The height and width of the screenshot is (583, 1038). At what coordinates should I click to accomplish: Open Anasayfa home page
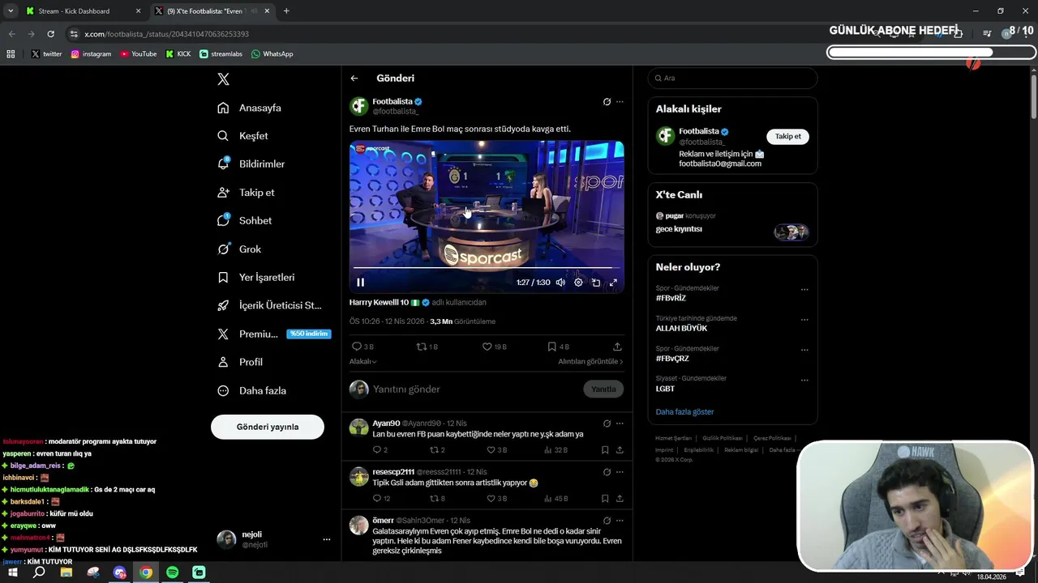point(250,108)
